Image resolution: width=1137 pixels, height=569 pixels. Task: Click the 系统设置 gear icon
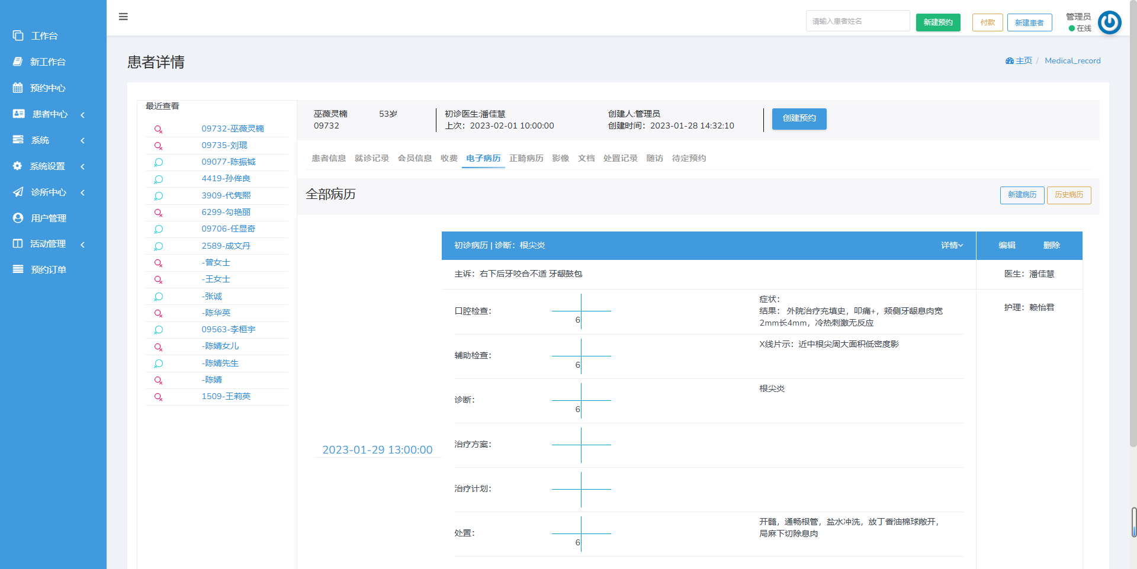pos(18,166)
